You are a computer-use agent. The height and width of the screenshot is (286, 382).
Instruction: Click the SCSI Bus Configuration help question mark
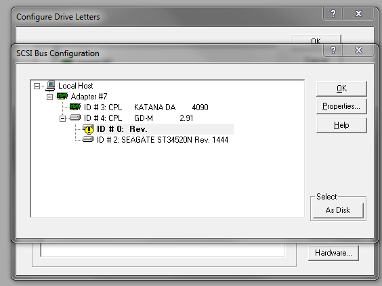tap(333, 50)
